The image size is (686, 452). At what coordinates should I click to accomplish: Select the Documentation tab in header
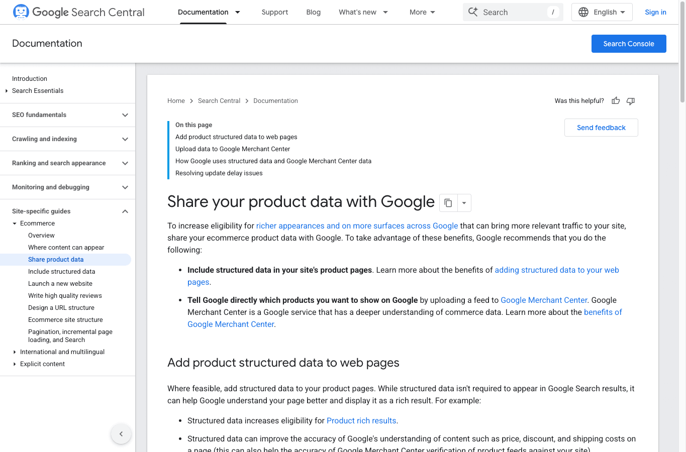click(x=203, y=12)
